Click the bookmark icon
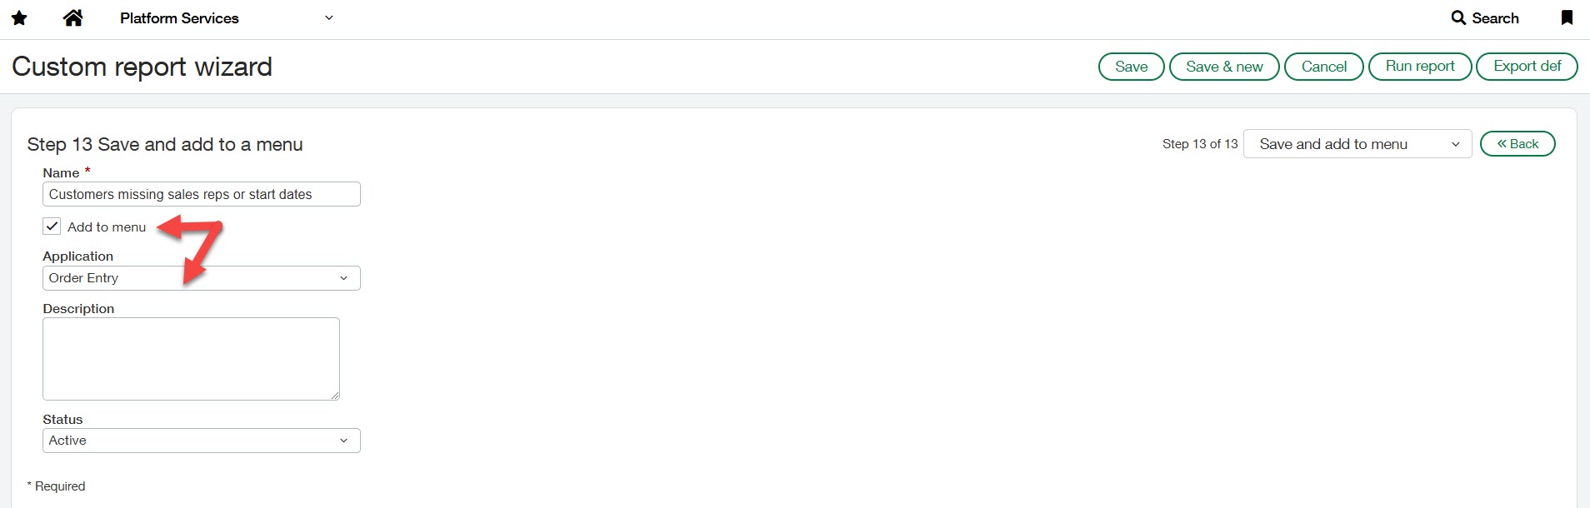This screenshot has width=1590, height=508. point(1567,17)
